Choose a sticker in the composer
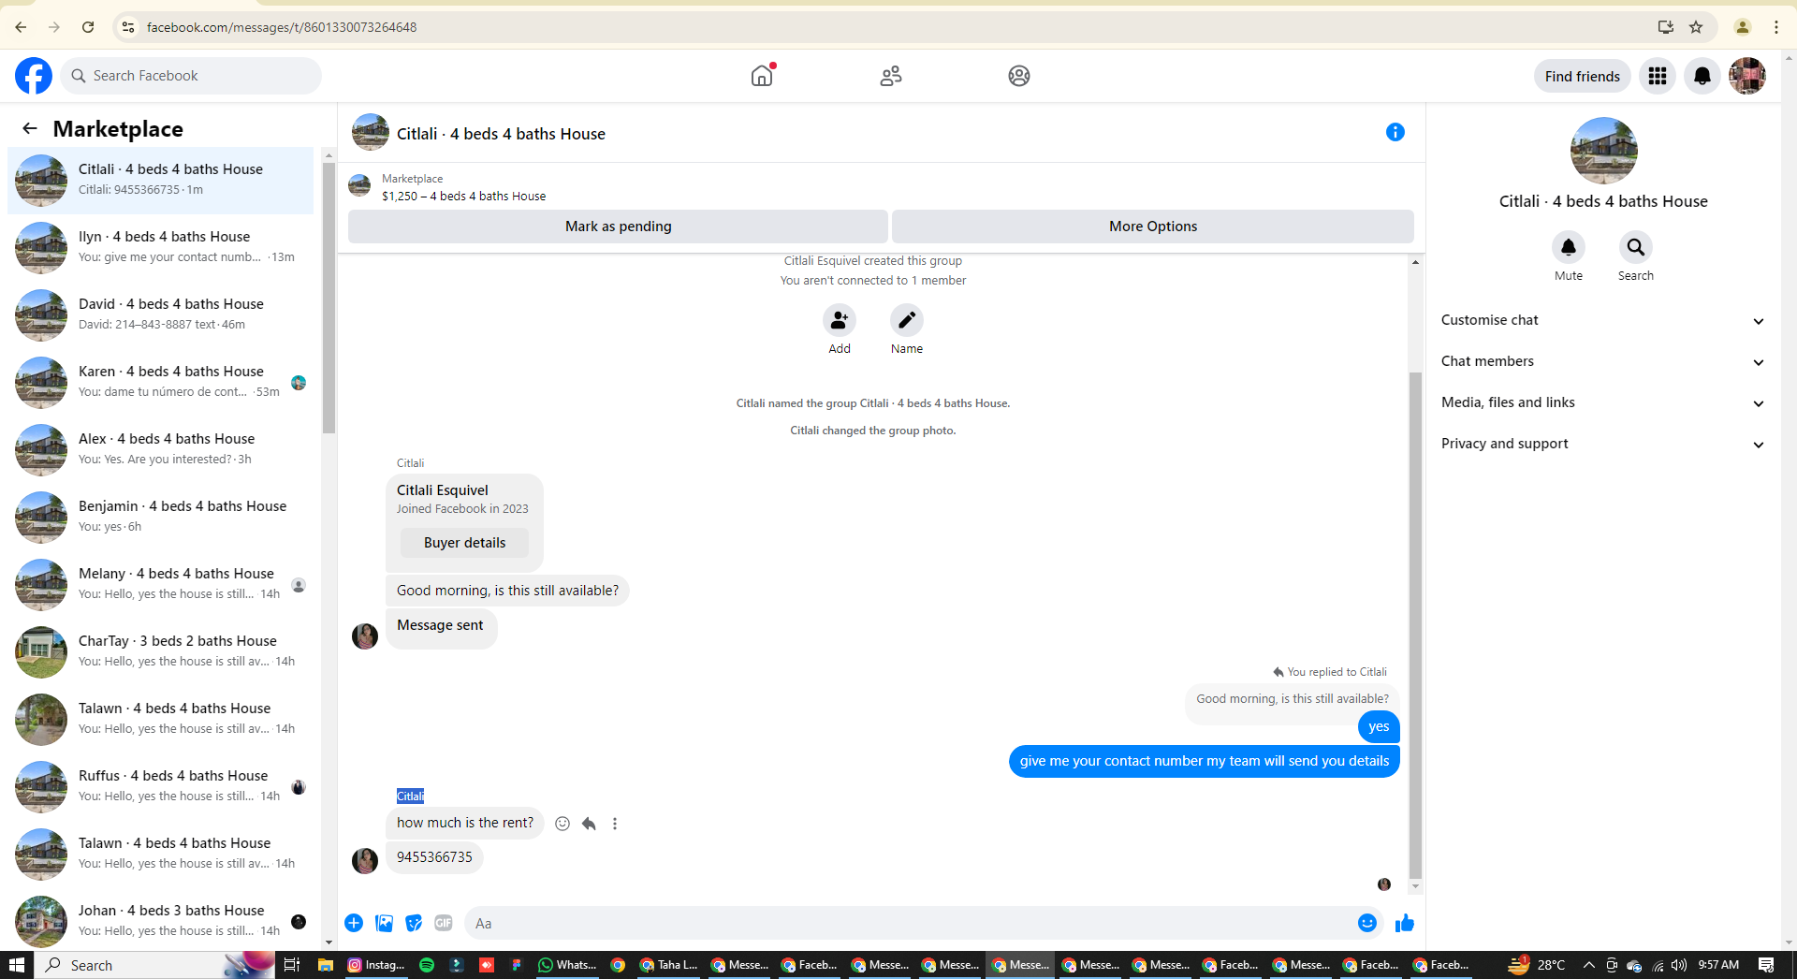This screenshot has width=1797, height=979. (414, 923)
